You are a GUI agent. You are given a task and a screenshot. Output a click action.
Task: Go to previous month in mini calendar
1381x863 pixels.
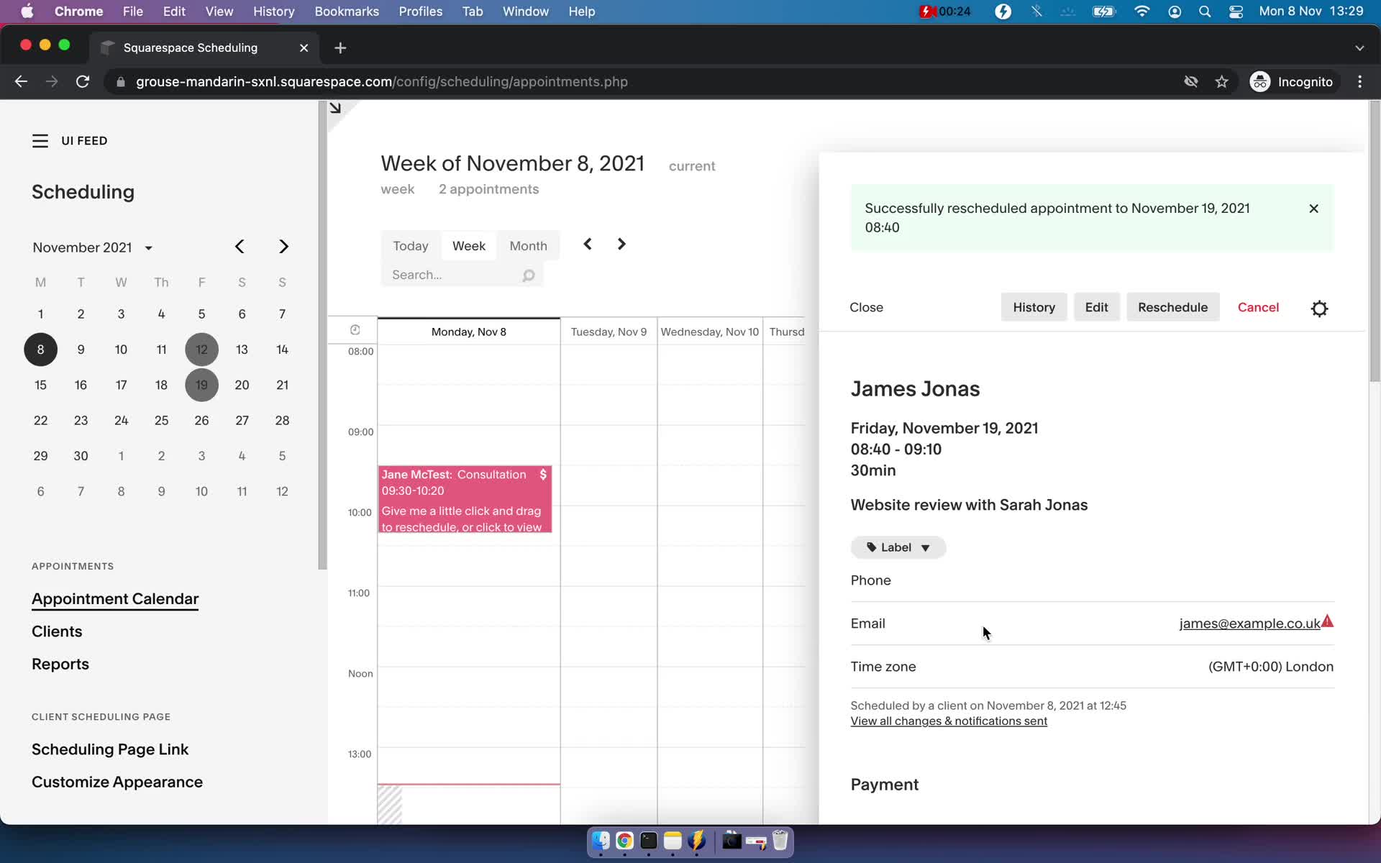[x=240, y=247]
